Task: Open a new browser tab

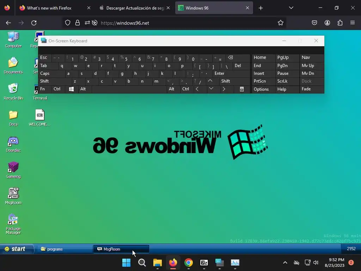Action: (261, 8)
